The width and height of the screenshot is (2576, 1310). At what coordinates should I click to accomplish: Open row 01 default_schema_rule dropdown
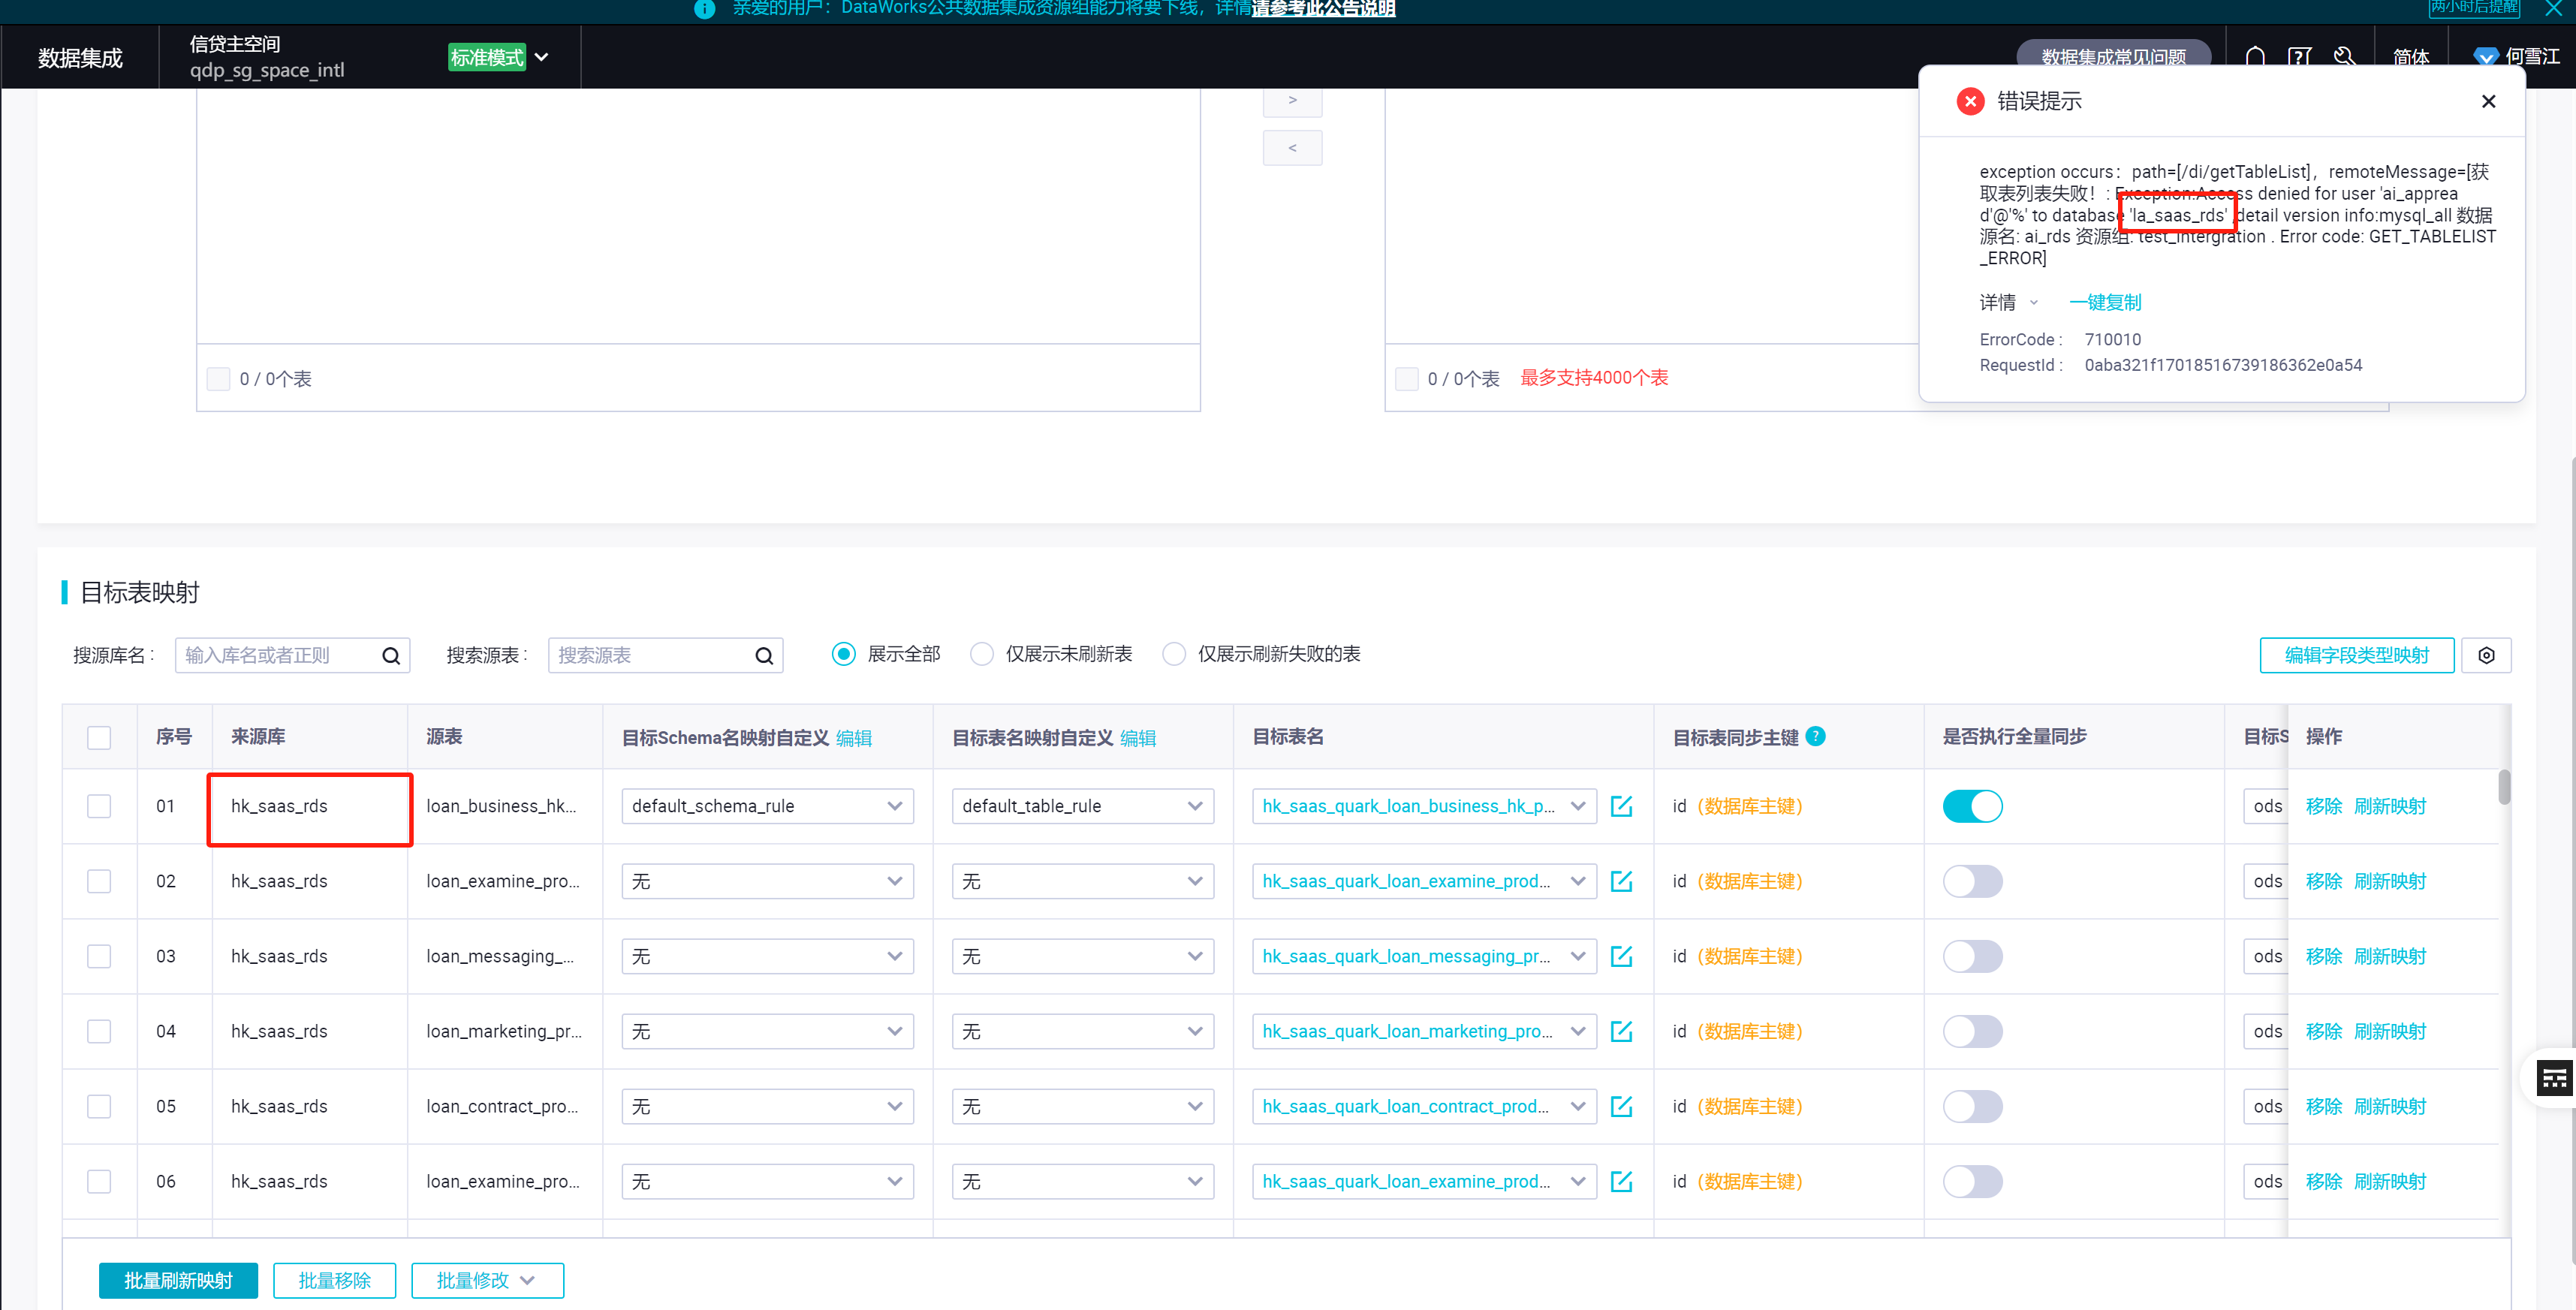[x=767, y=806]
